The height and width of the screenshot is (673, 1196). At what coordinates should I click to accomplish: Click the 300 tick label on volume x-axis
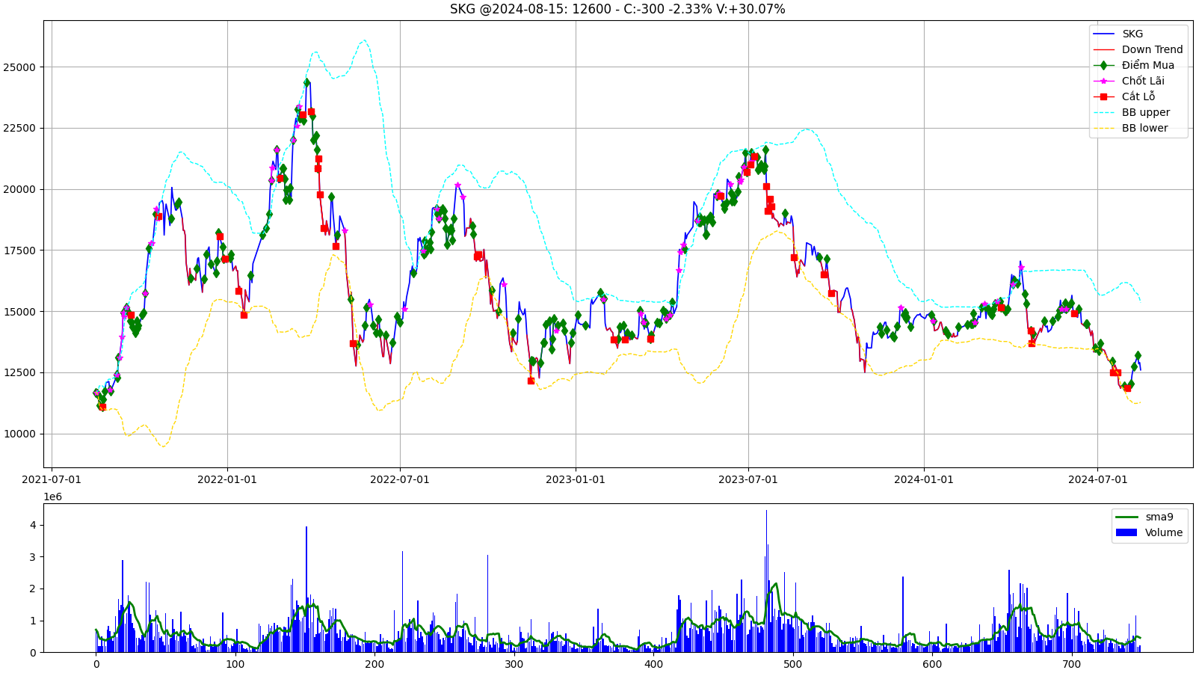tap(514, 664)
